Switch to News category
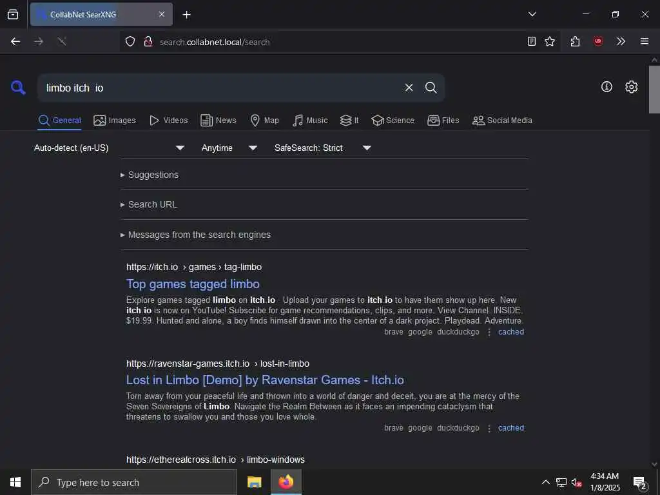 pyautogui.click(x=218, y=121)
